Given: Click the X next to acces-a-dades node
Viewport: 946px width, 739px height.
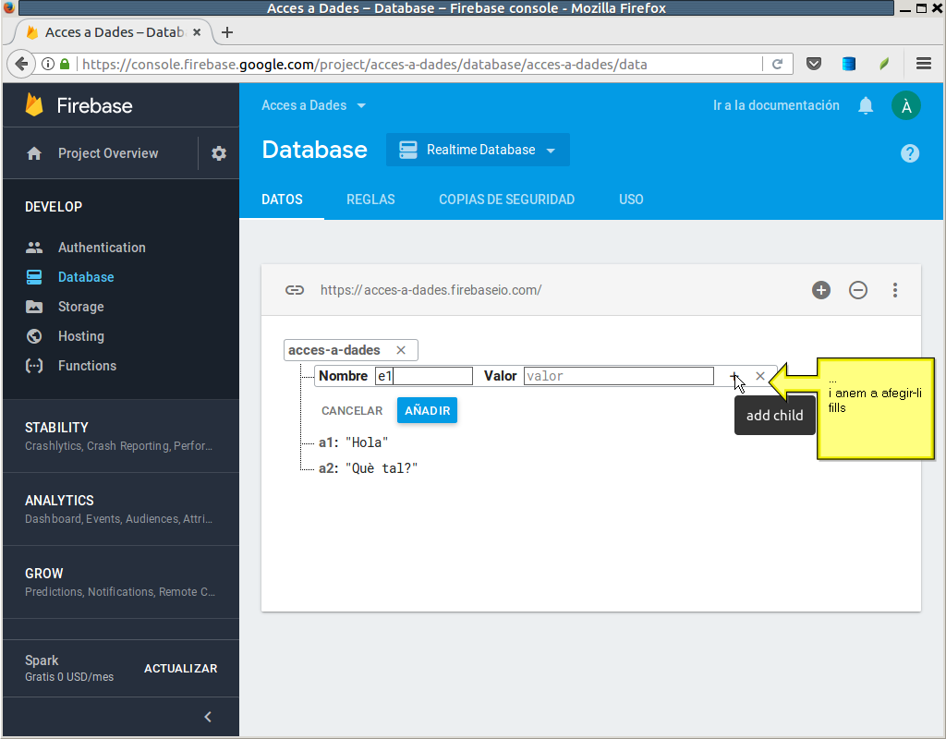Looking at the screenshot, I should click(x=401, y=350).
